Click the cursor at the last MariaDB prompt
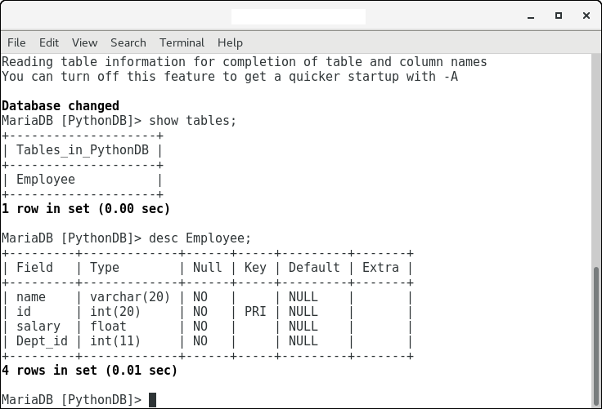 [x=152, y=400]
